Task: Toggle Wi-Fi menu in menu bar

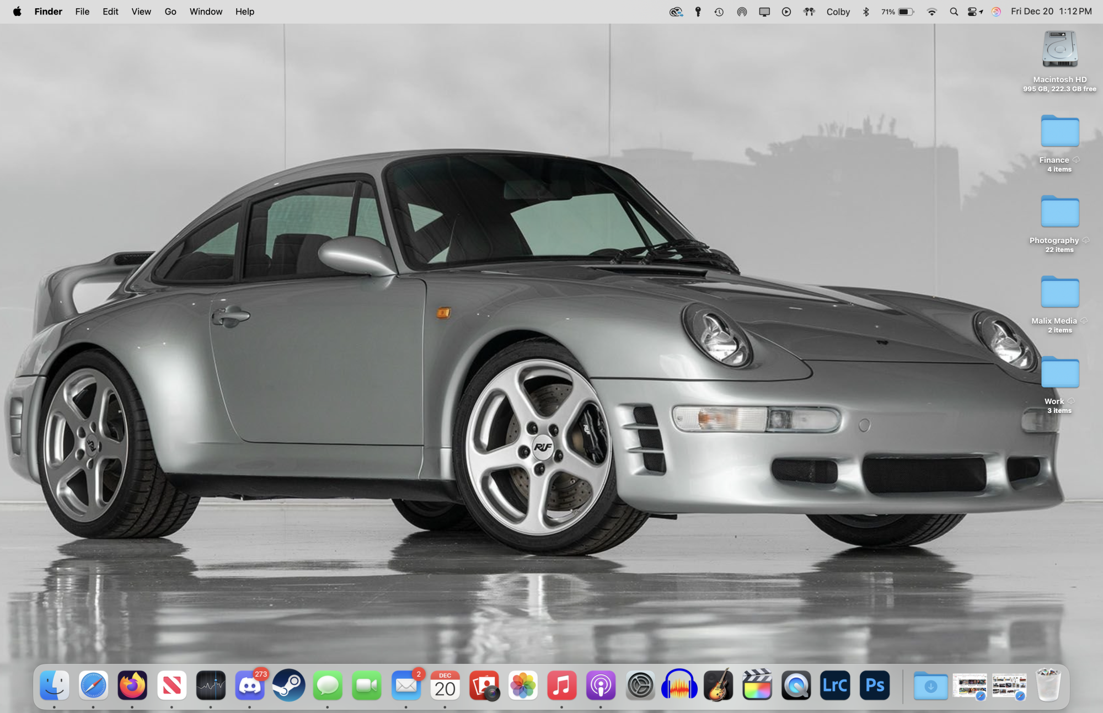Action: (x=931, y=12)
